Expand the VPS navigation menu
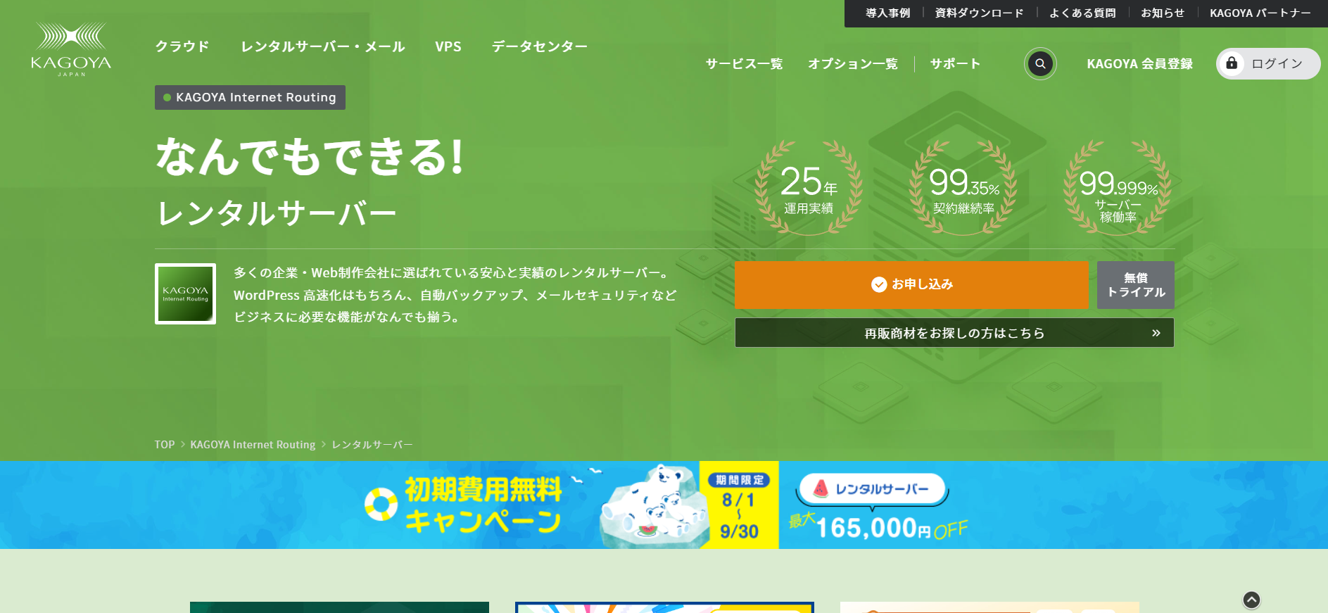 448,46
